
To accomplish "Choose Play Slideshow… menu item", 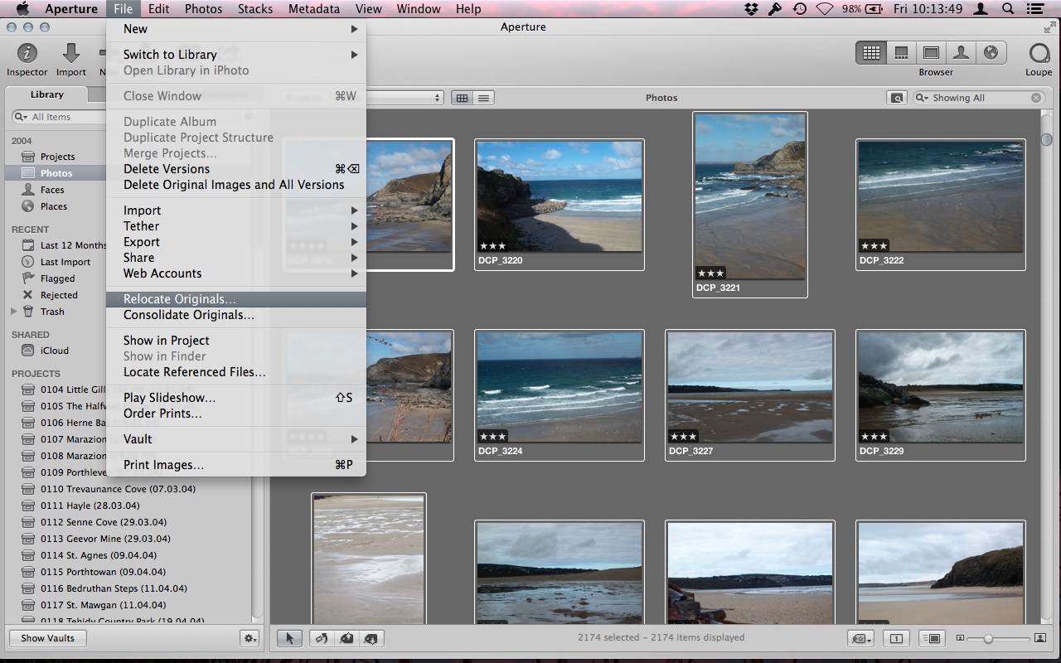I will tap(236, 398).
